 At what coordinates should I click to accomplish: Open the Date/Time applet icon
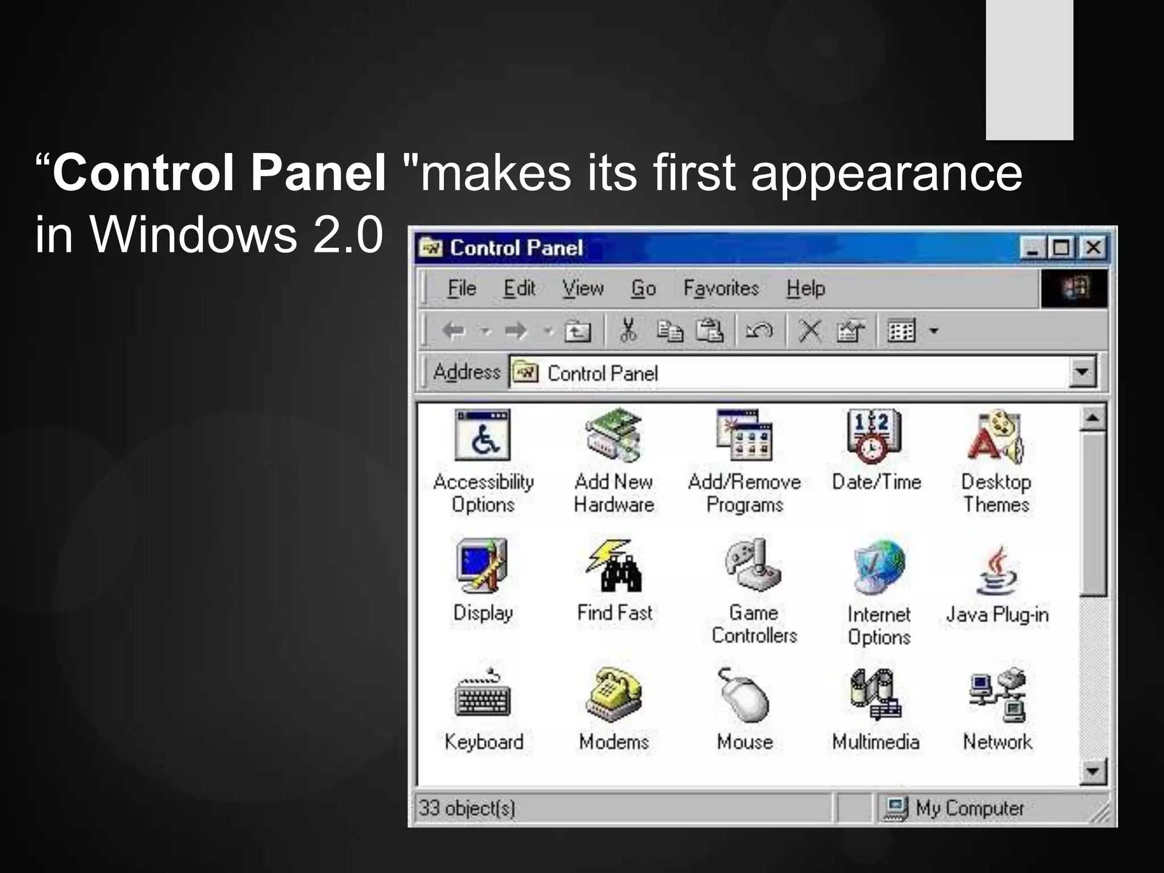(x=874, y=436)
